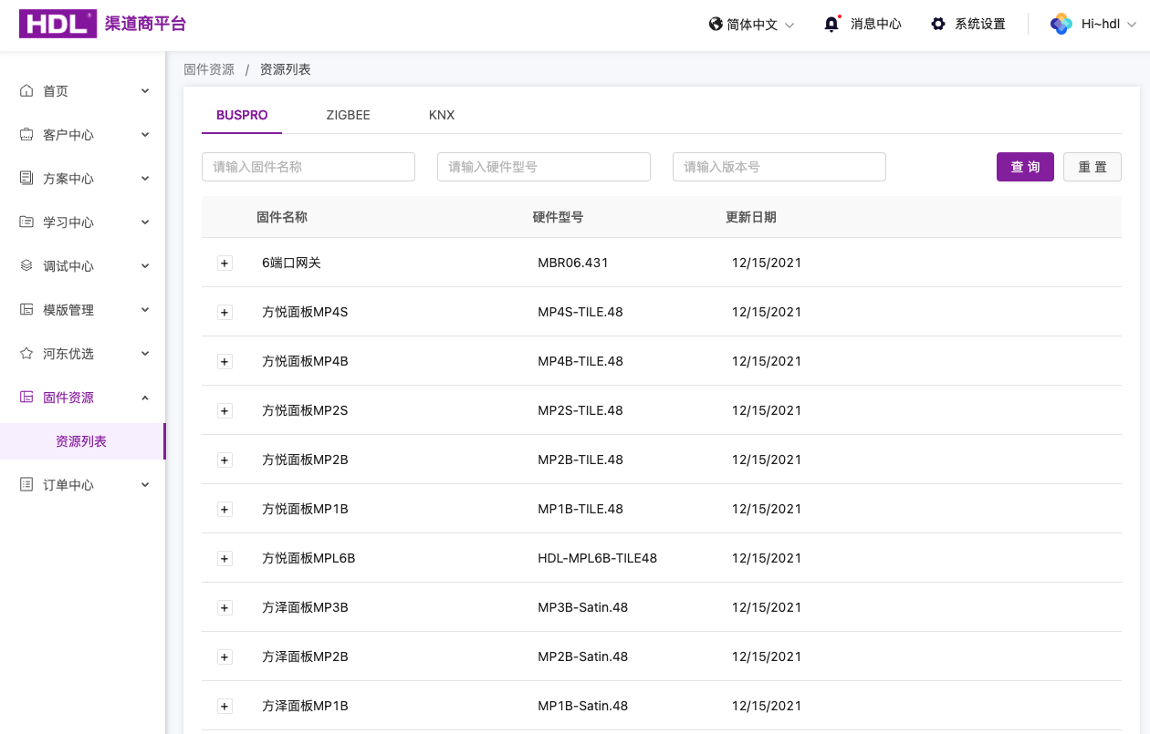This screenshot has width=1150, height=734.
Task: Click the 学习中心 sidebar icon
Action: 26,222
